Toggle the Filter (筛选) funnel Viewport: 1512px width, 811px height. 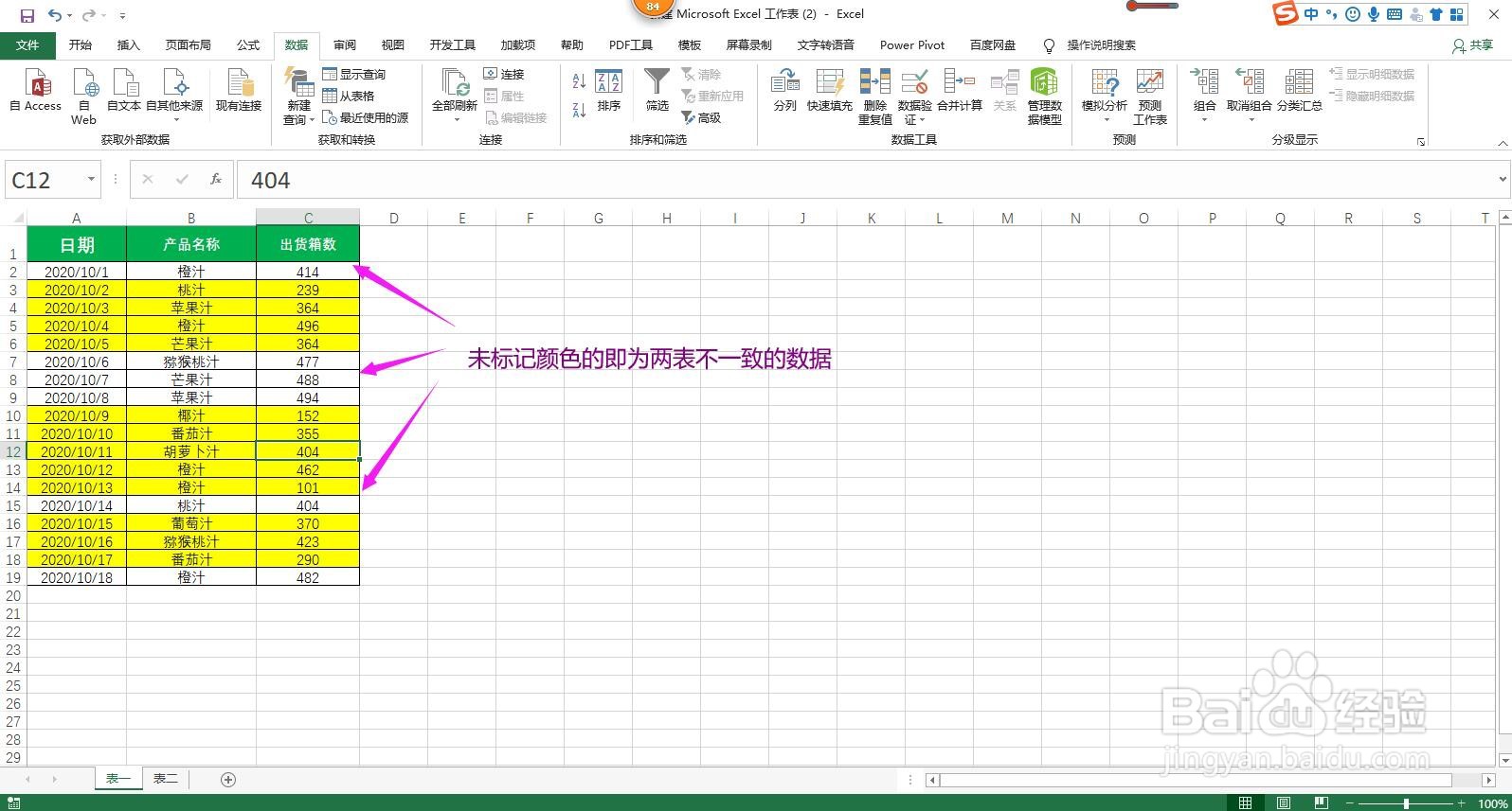[657, 92]
